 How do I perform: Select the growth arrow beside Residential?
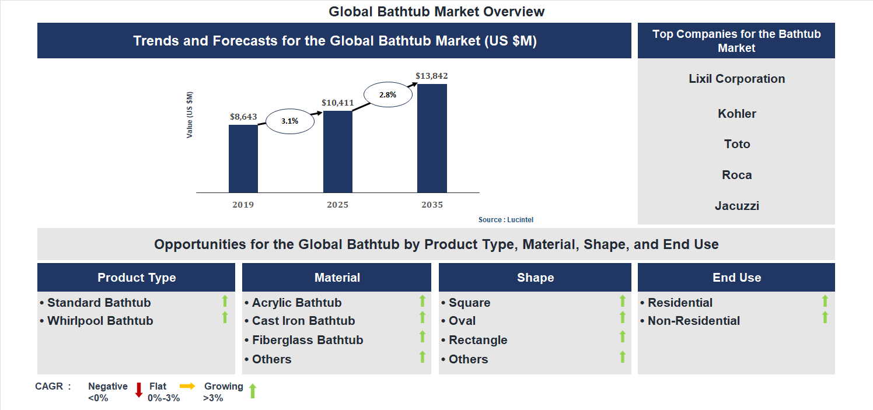click(825, 301)
